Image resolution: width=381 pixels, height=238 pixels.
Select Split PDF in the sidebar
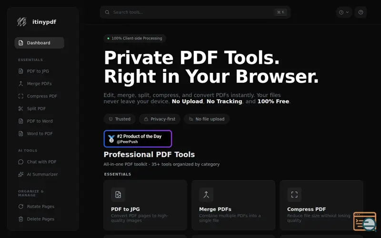point(40,109)
